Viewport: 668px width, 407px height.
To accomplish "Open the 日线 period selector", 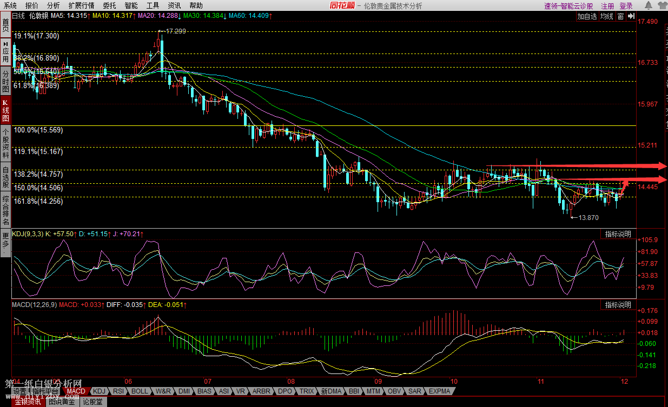I will point(18,16).
